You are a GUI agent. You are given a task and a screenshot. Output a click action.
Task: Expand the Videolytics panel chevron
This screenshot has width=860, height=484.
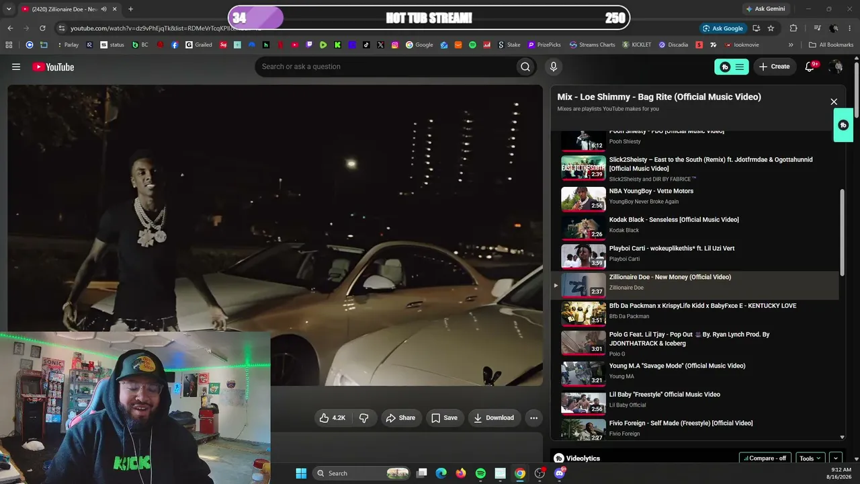pyautogui.click(x=836, y=458)
